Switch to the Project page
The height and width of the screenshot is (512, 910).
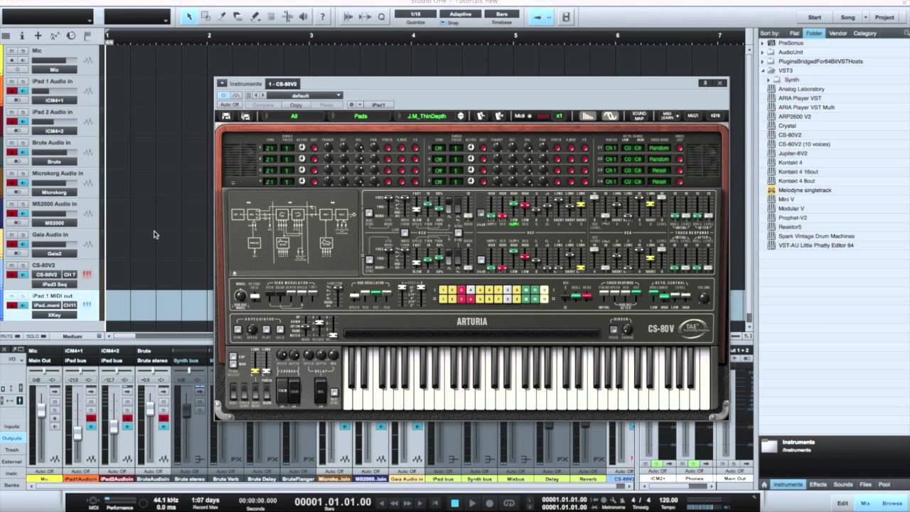pyautogui.click(x=884, y=17)
